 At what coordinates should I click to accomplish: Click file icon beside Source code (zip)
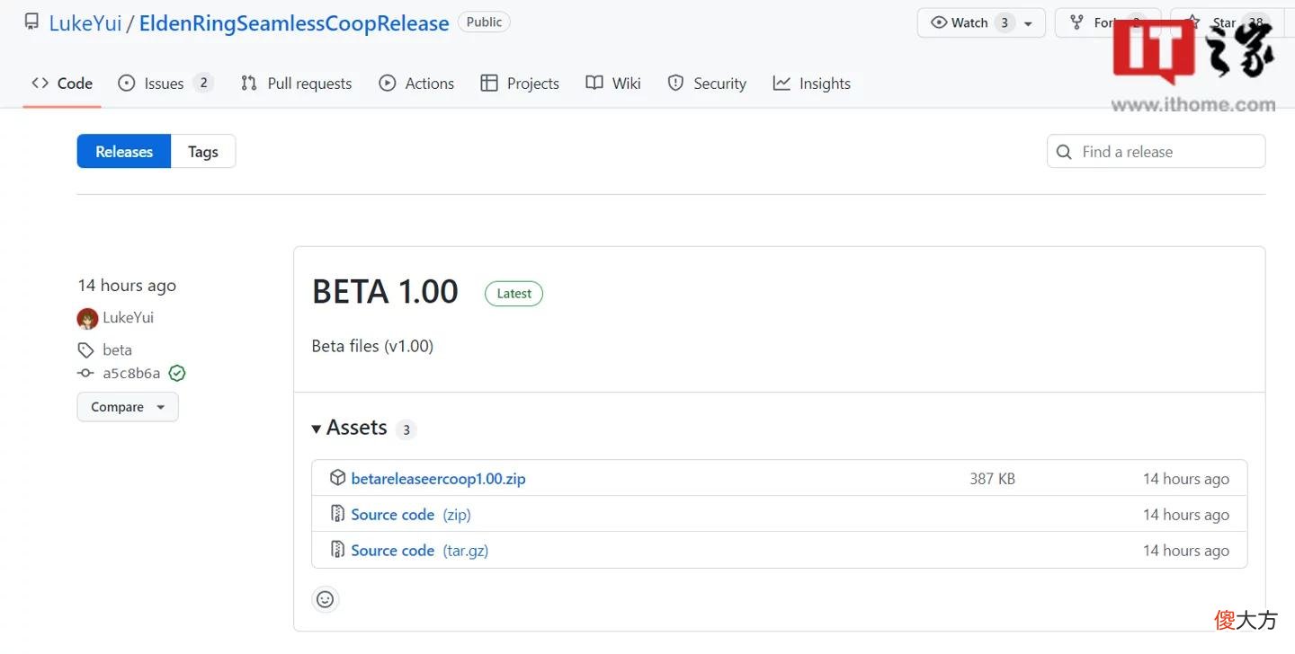pyautogui.click(x=337, y=514)
